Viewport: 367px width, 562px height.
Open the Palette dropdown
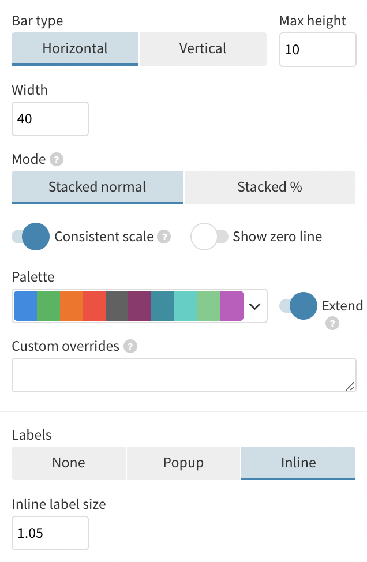[254, 306]
